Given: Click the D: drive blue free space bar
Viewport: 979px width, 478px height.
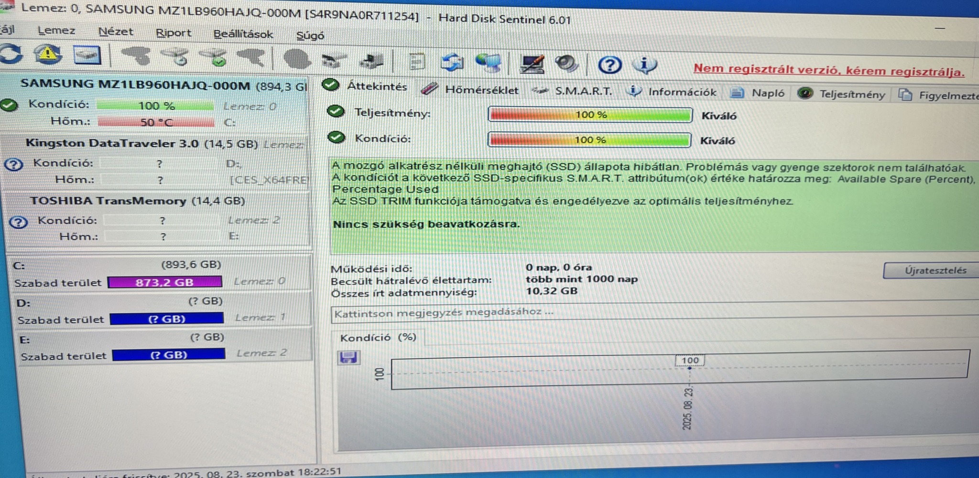Looking at the screenshot, I should 167,319.
